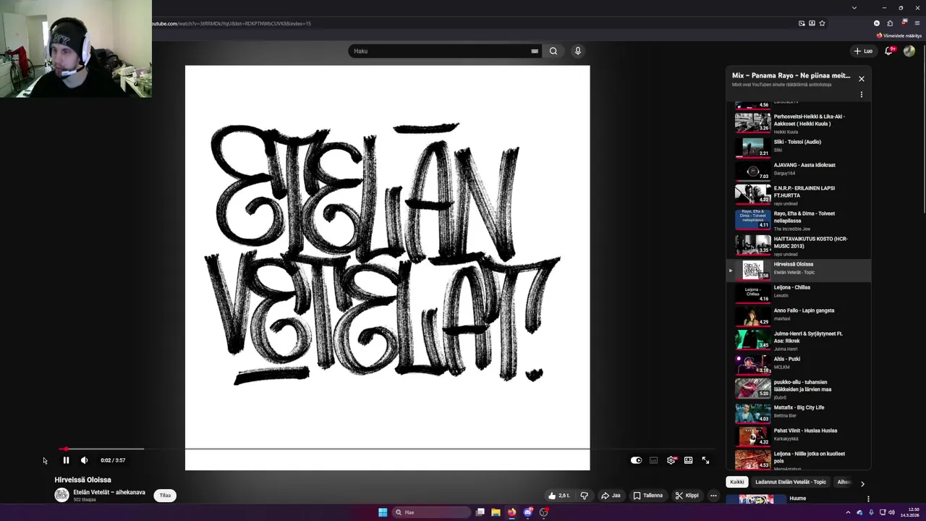Open thumbnail of Leijona - Niille jotka on kuolleet pois
Image resolution: width=926 pixels, height=521 pixels.
coord(752,459)
